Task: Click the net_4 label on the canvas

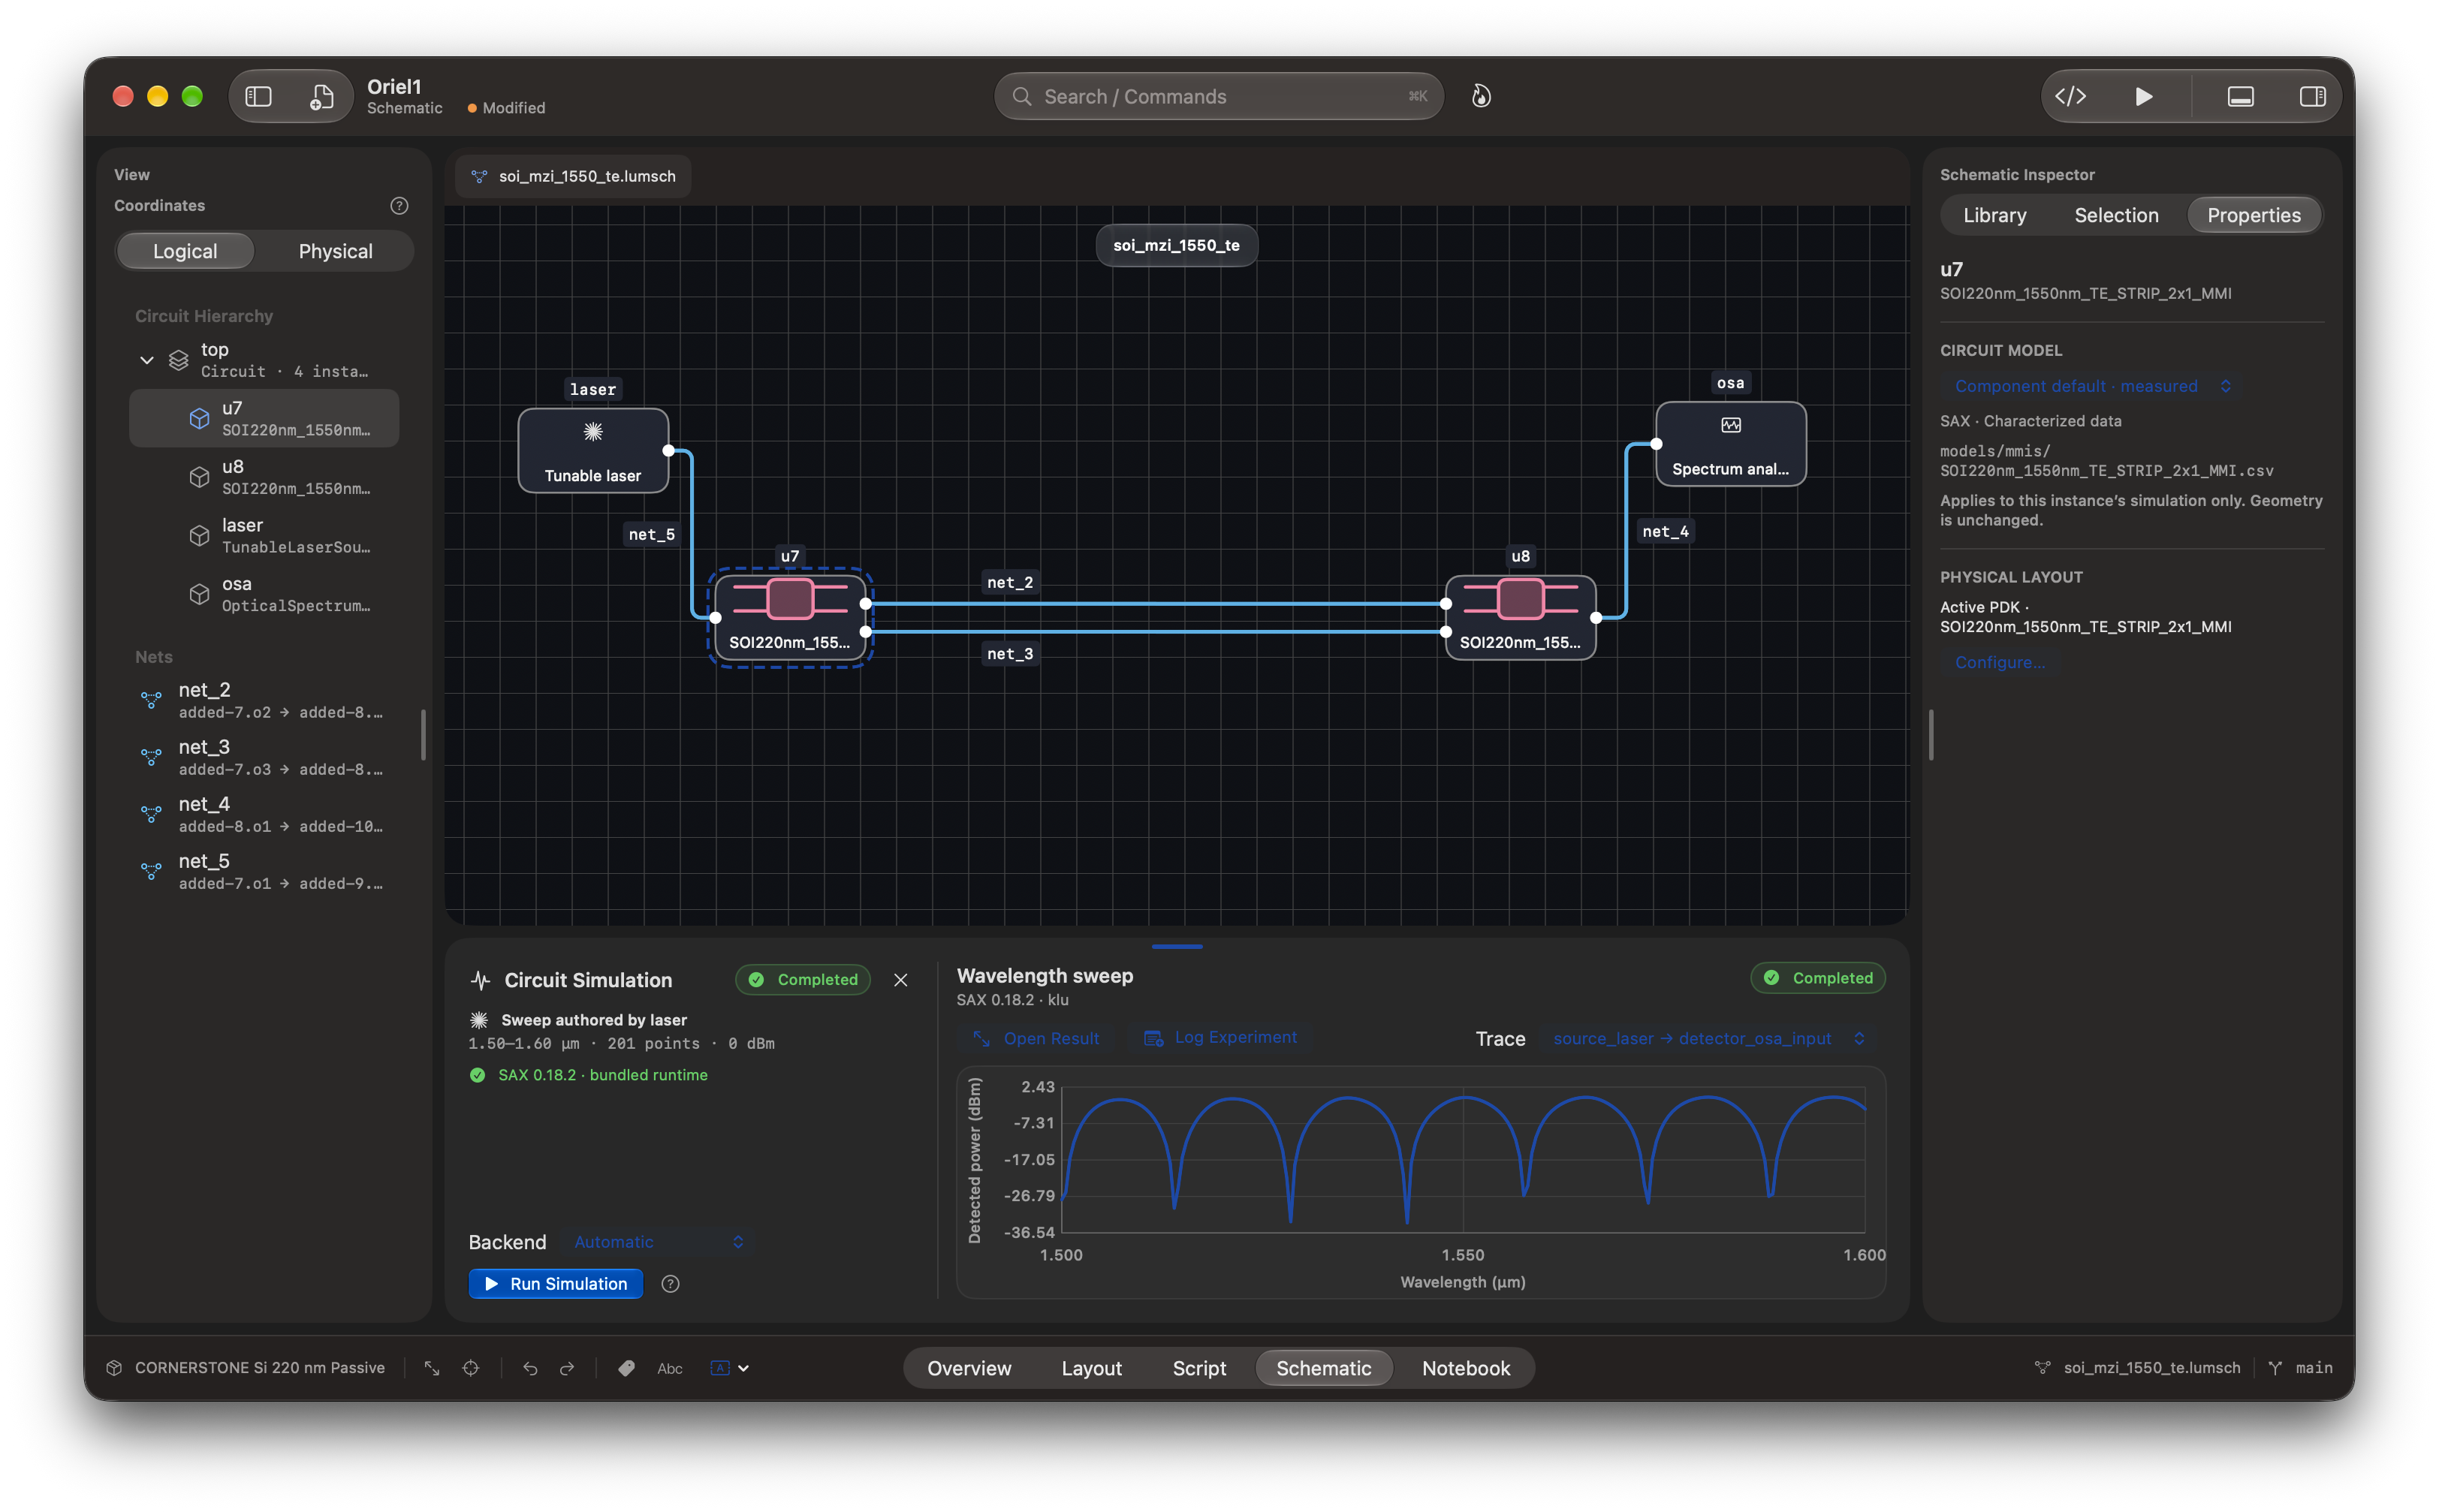Action: point(1665,531)
